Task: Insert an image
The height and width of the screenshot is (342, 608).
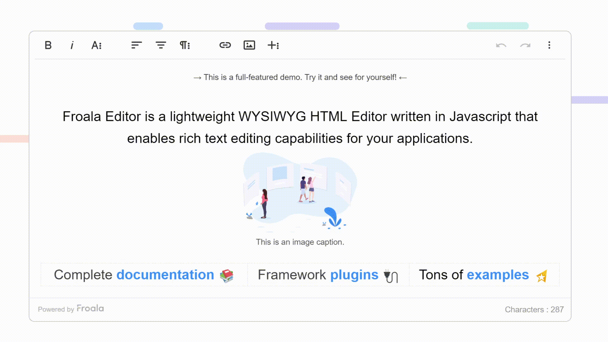Action: [249, 45]
